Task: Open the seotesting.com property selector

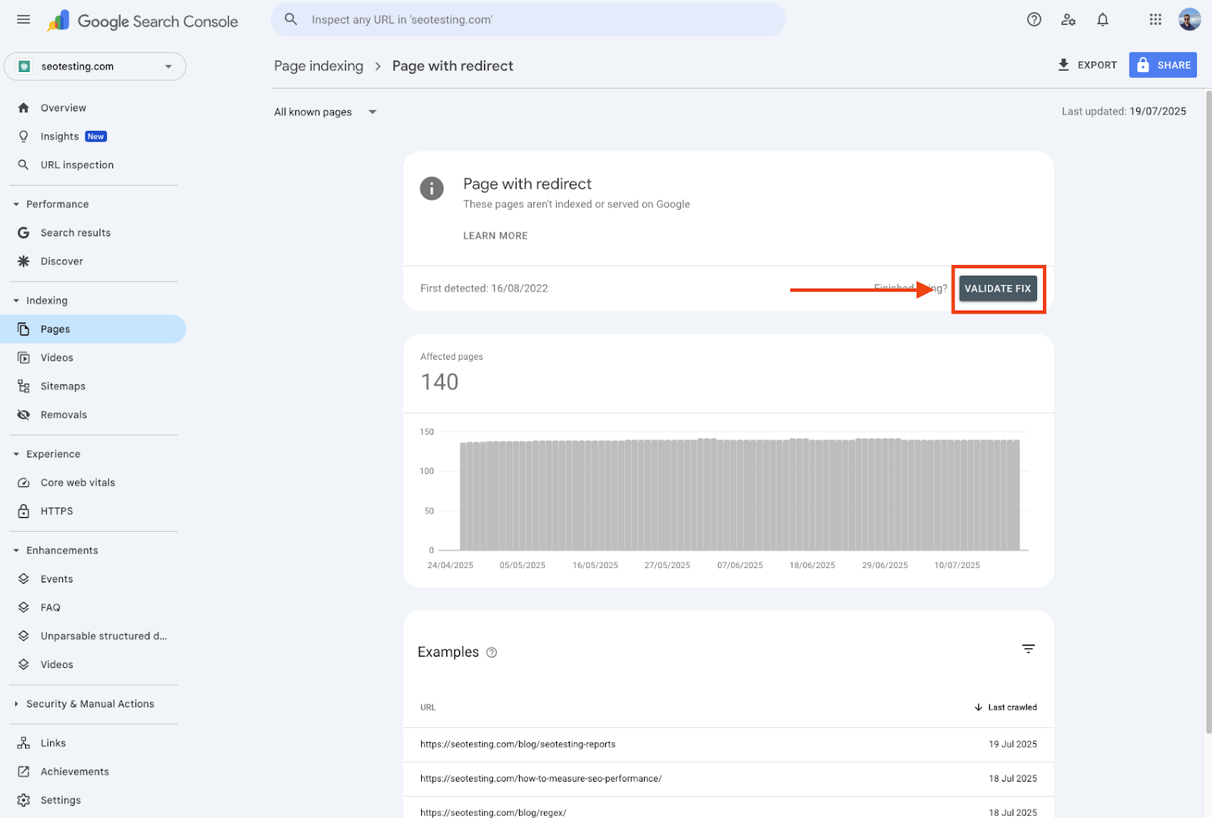Action: [95, 66]
